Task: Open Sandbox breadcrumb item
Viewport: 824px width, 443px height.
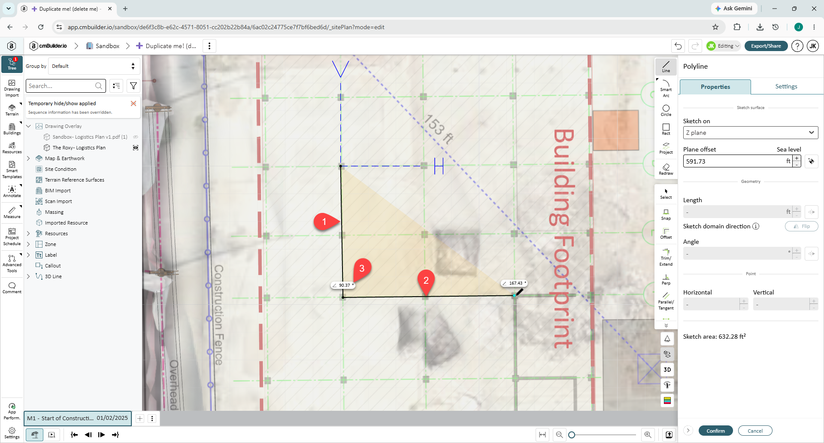Action: [103, 46]
